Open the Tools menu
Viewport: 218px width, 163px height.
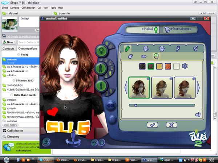[53, 8]
